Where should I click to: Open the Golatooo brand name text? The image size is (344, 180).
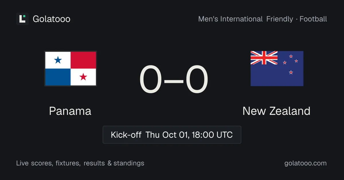[52, 19]
